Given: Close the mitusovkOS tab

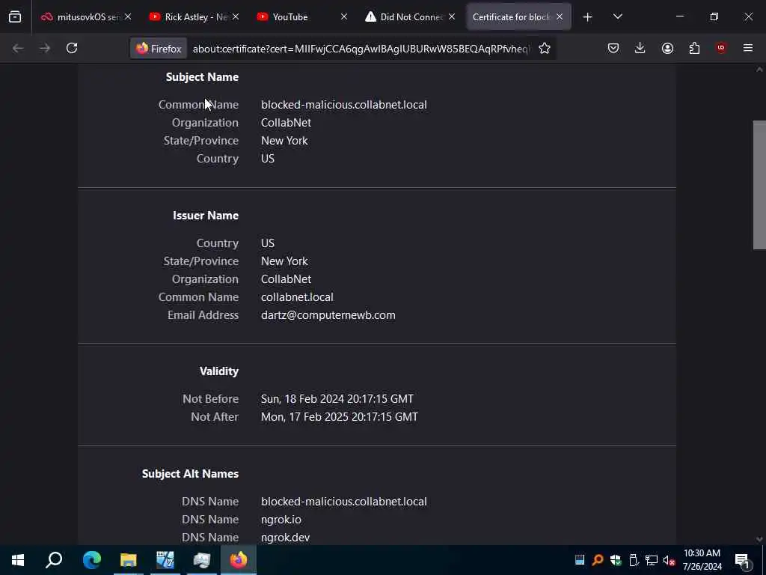Looking at the screenshot, I should pyautogui.click(x=128, y=16).
